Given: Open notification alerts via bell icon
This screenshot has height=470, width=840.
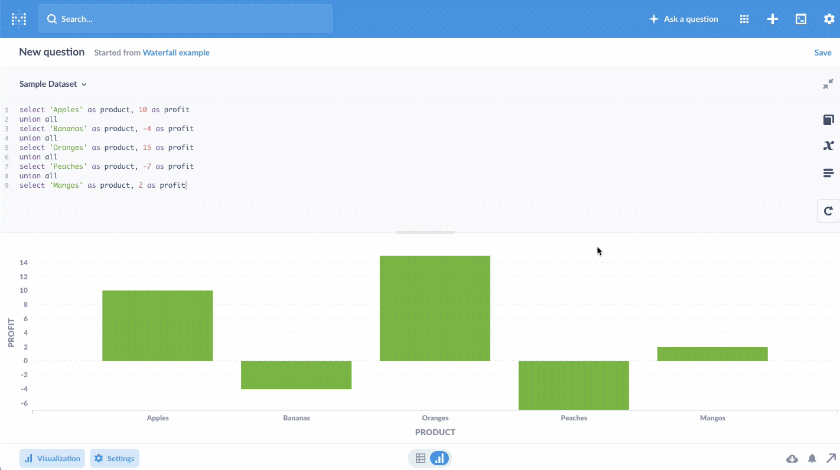Looking at the screenshot, I should [x=812, y=458].
